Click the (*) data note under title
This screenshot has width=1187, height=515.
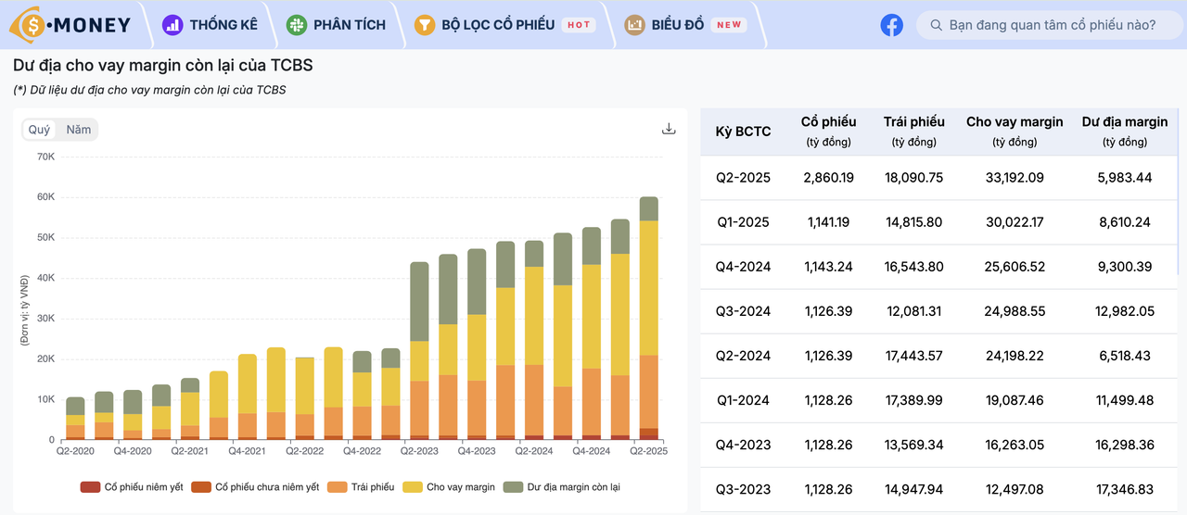pos(149,90)
